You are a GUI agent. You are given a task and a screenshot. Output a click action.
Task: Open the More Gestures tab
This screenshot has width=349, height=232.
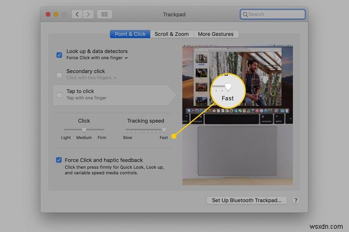[216, 34]
